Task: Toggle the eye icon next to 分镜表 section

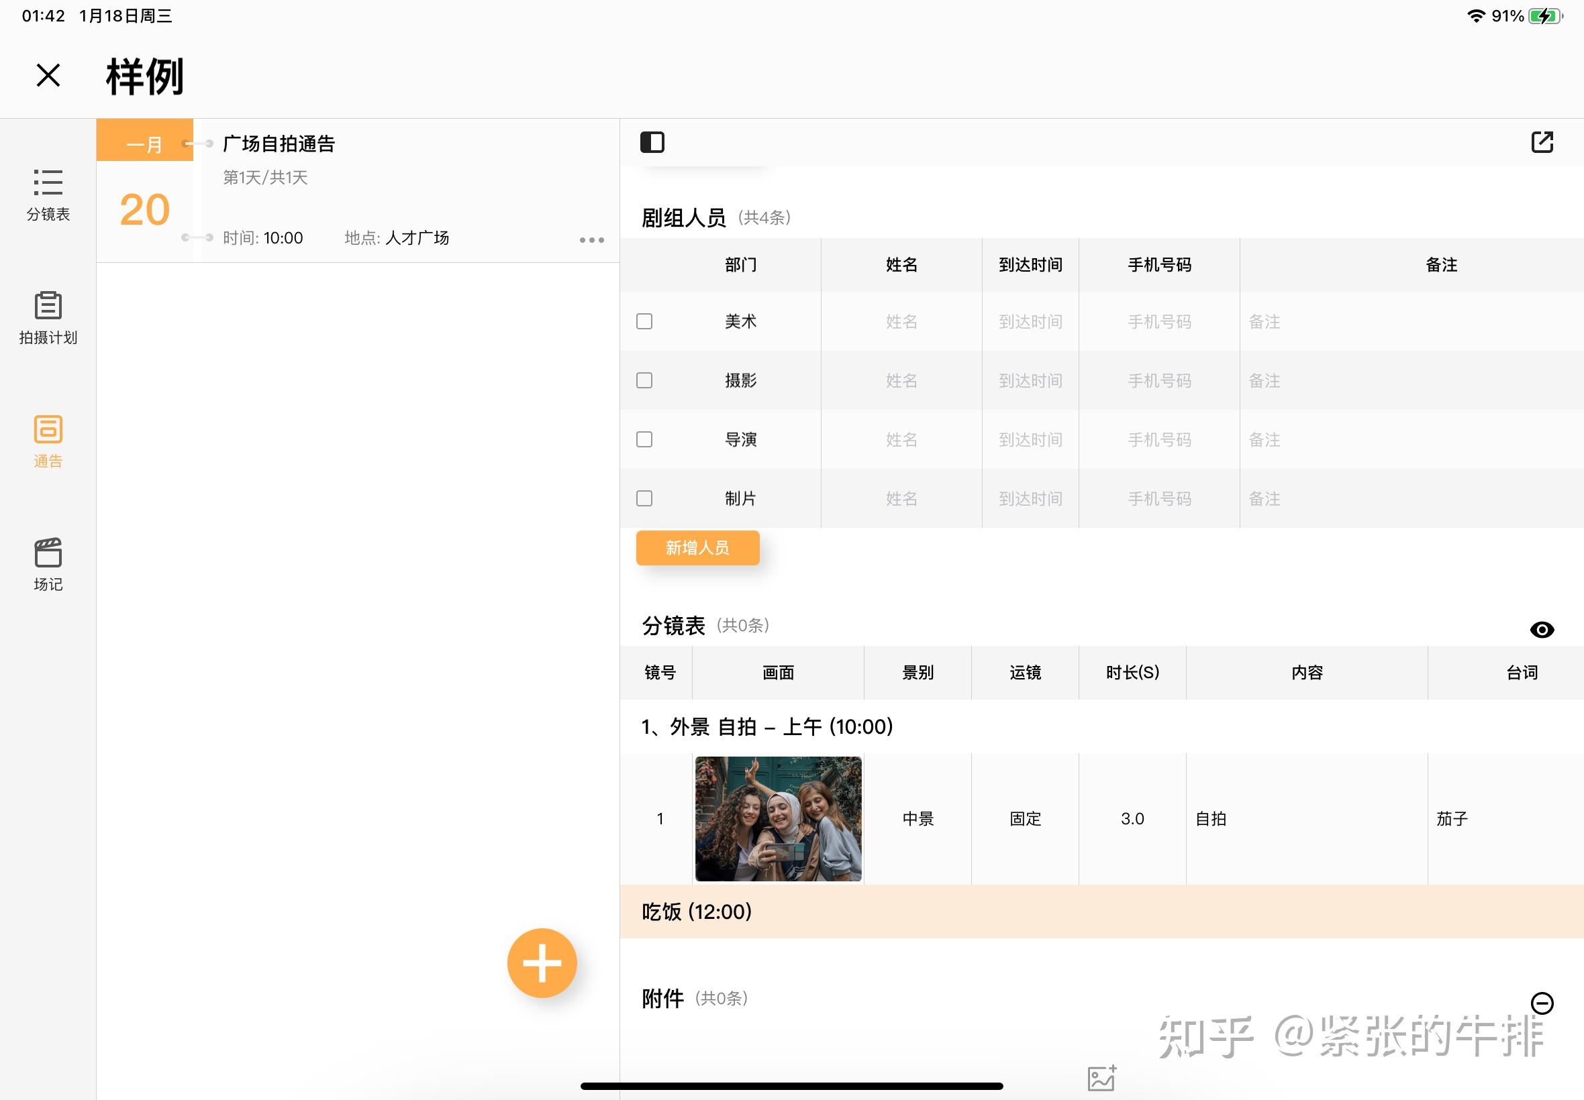Action: click(x=1542, y=629)
